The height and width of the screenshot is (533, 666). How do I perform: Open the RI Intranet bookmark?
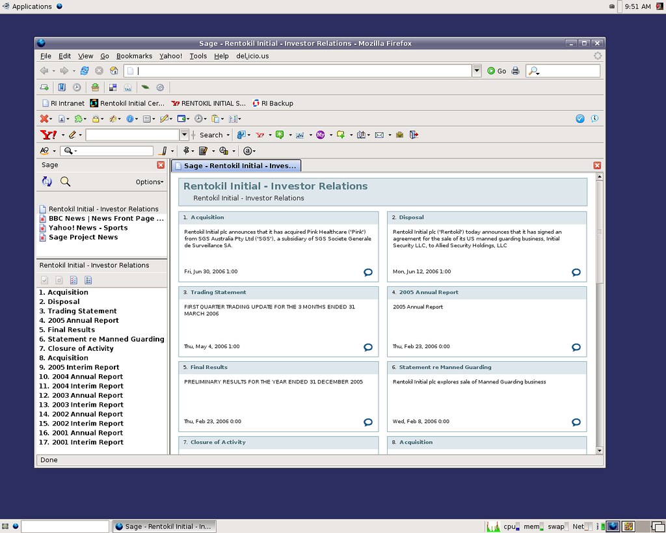tap(63, 103)
